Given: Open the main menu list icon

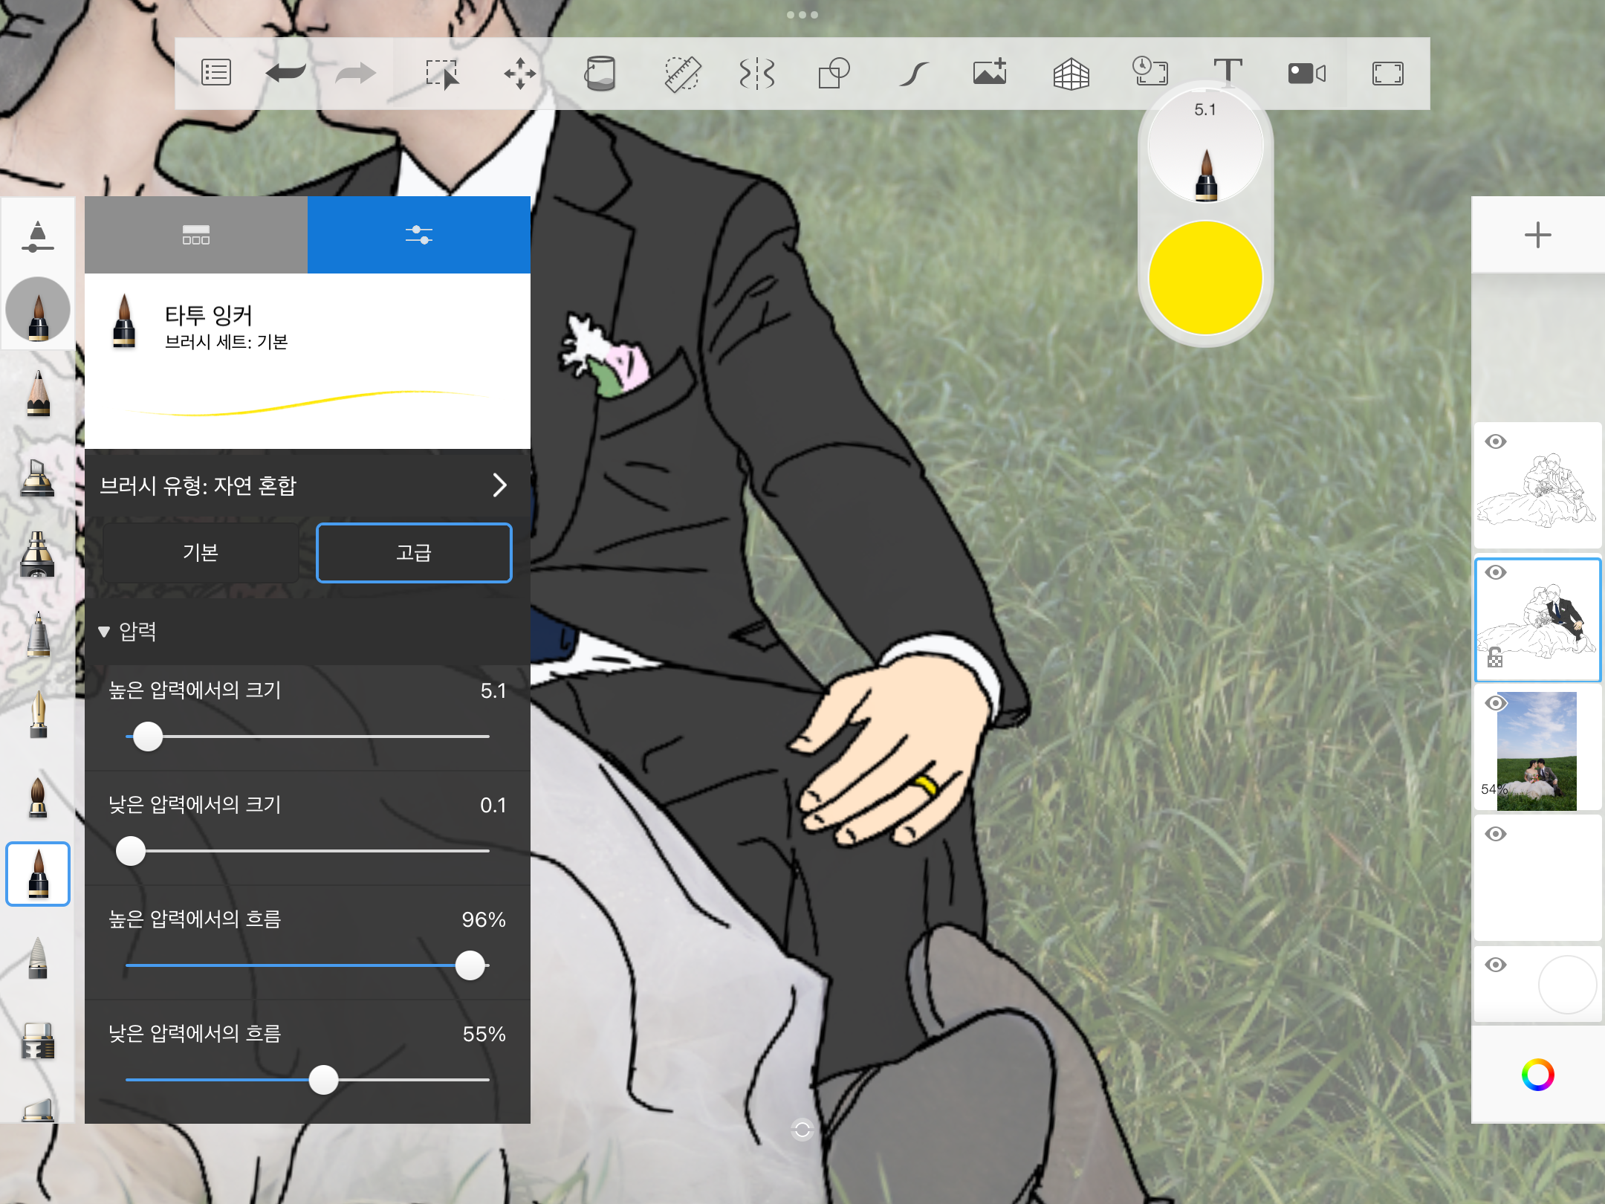Looking at the screenshot, I should coord(216,73).
